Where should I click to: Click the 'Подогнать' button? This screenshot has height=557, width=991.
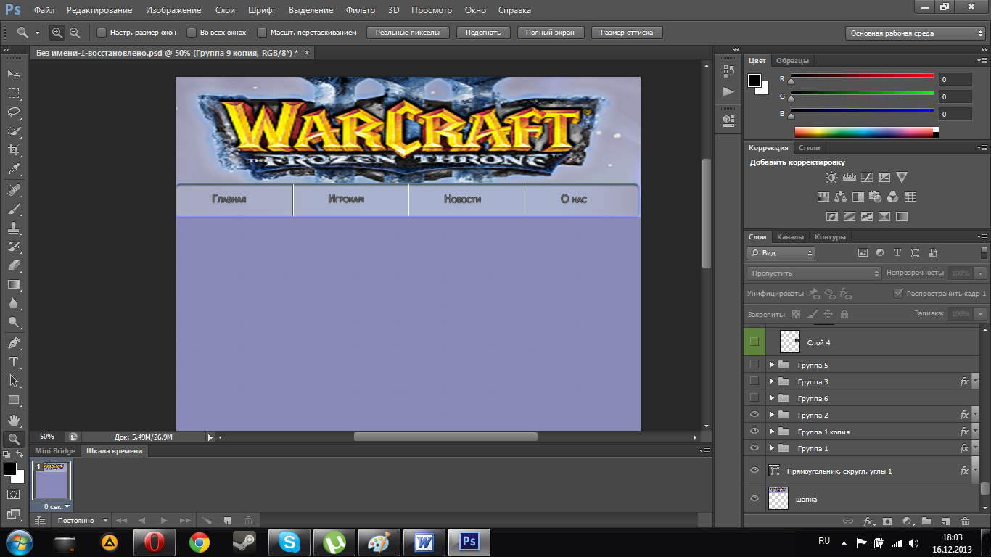[x=483, y=33]
